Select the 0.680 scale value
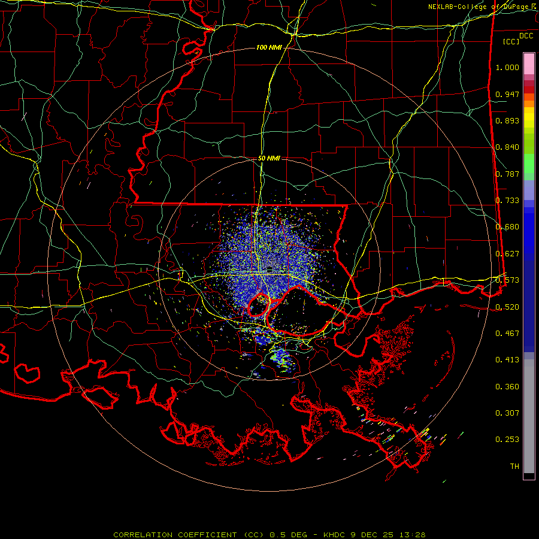 507,227
